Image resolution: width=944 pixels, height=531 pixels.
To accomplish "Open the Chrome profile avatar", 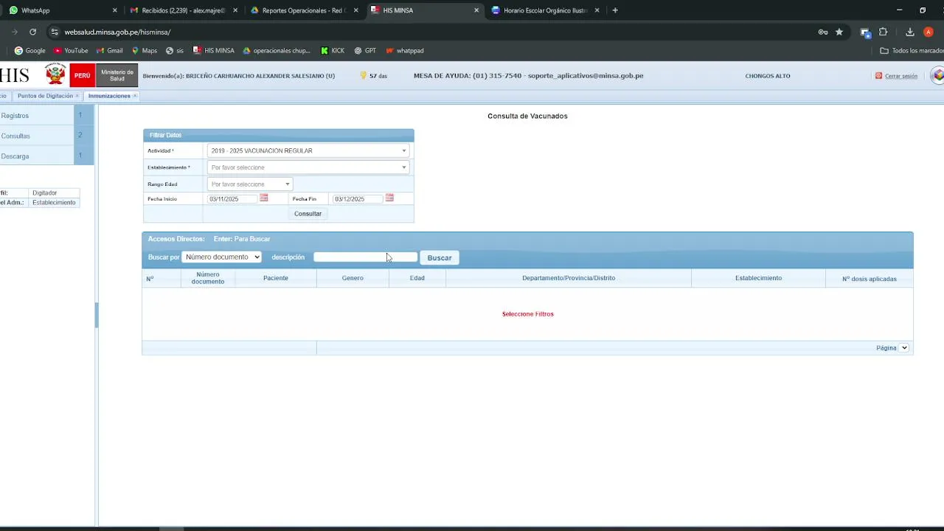I will (929, 32).
